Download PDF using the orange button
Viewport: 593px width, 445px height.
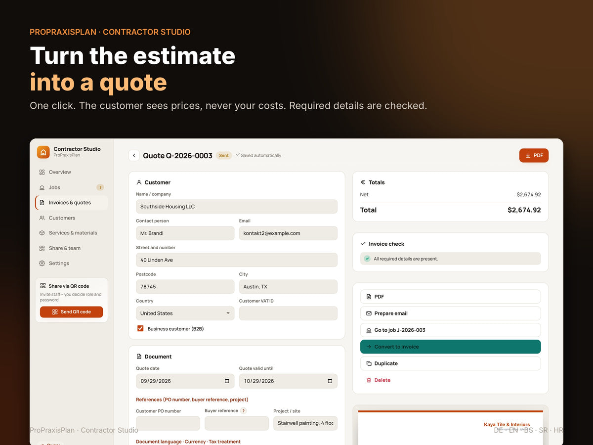tap(534, 155)
